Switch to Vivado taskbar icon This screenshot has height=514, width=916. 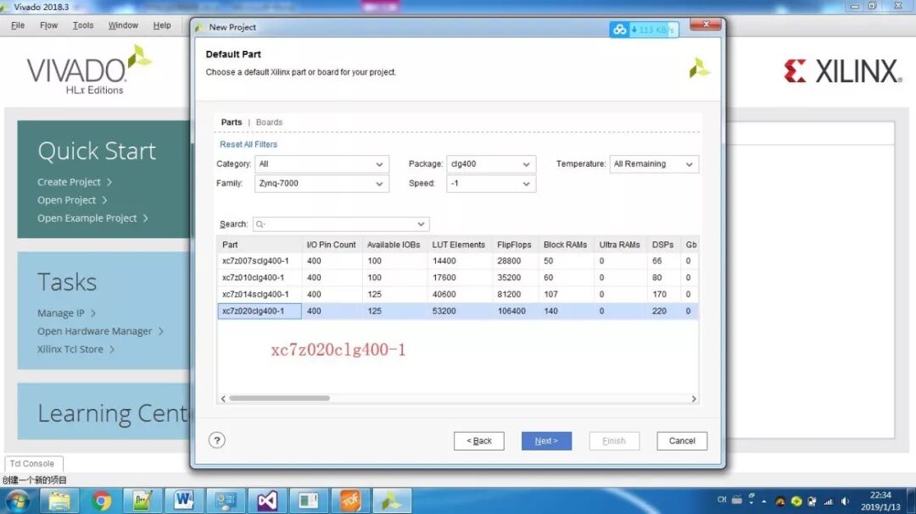coord(392,501)
